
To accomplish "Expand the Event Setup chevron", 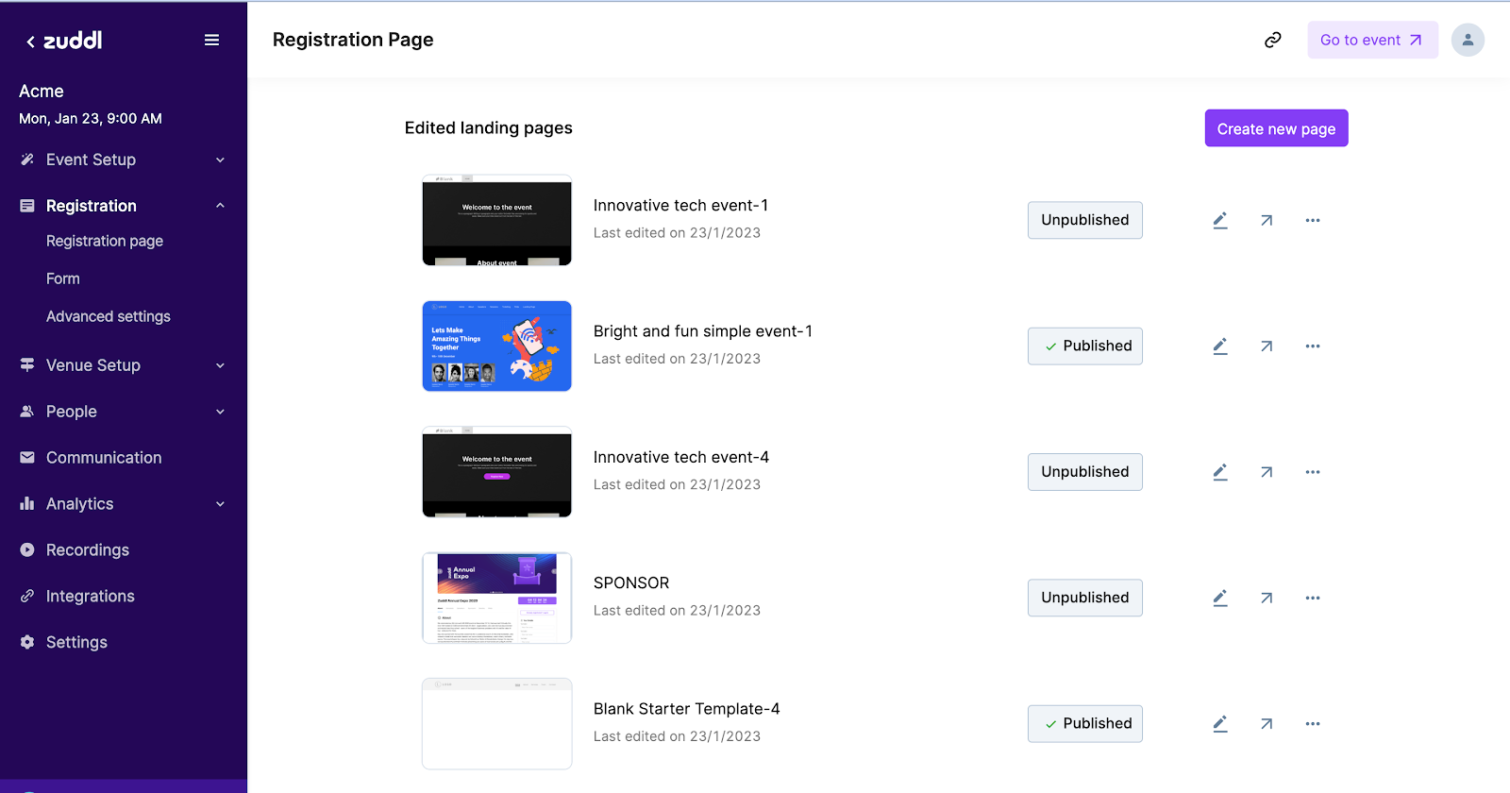I will [220, 160].
